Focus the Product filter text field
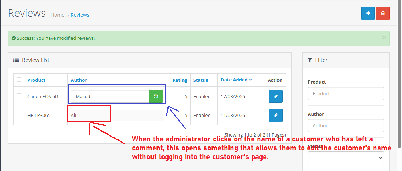 coord(346,93)
